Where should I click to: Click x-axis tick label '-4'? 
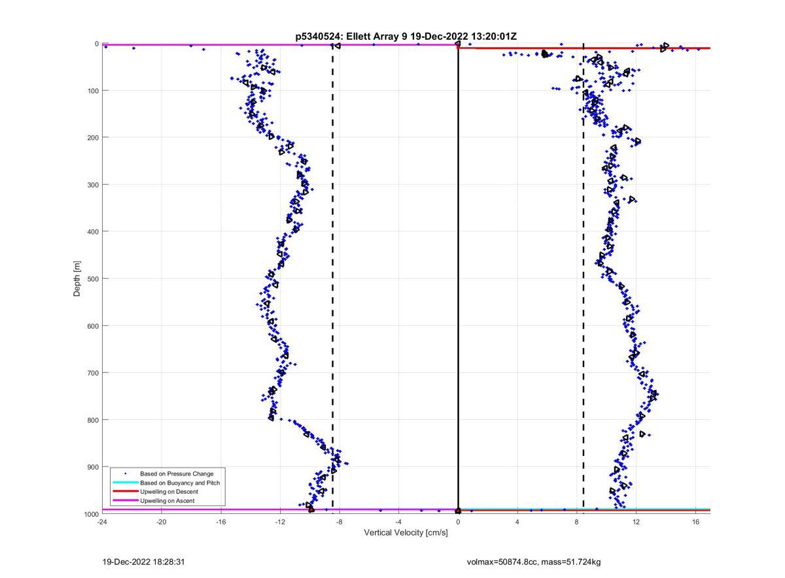(398, 522)
